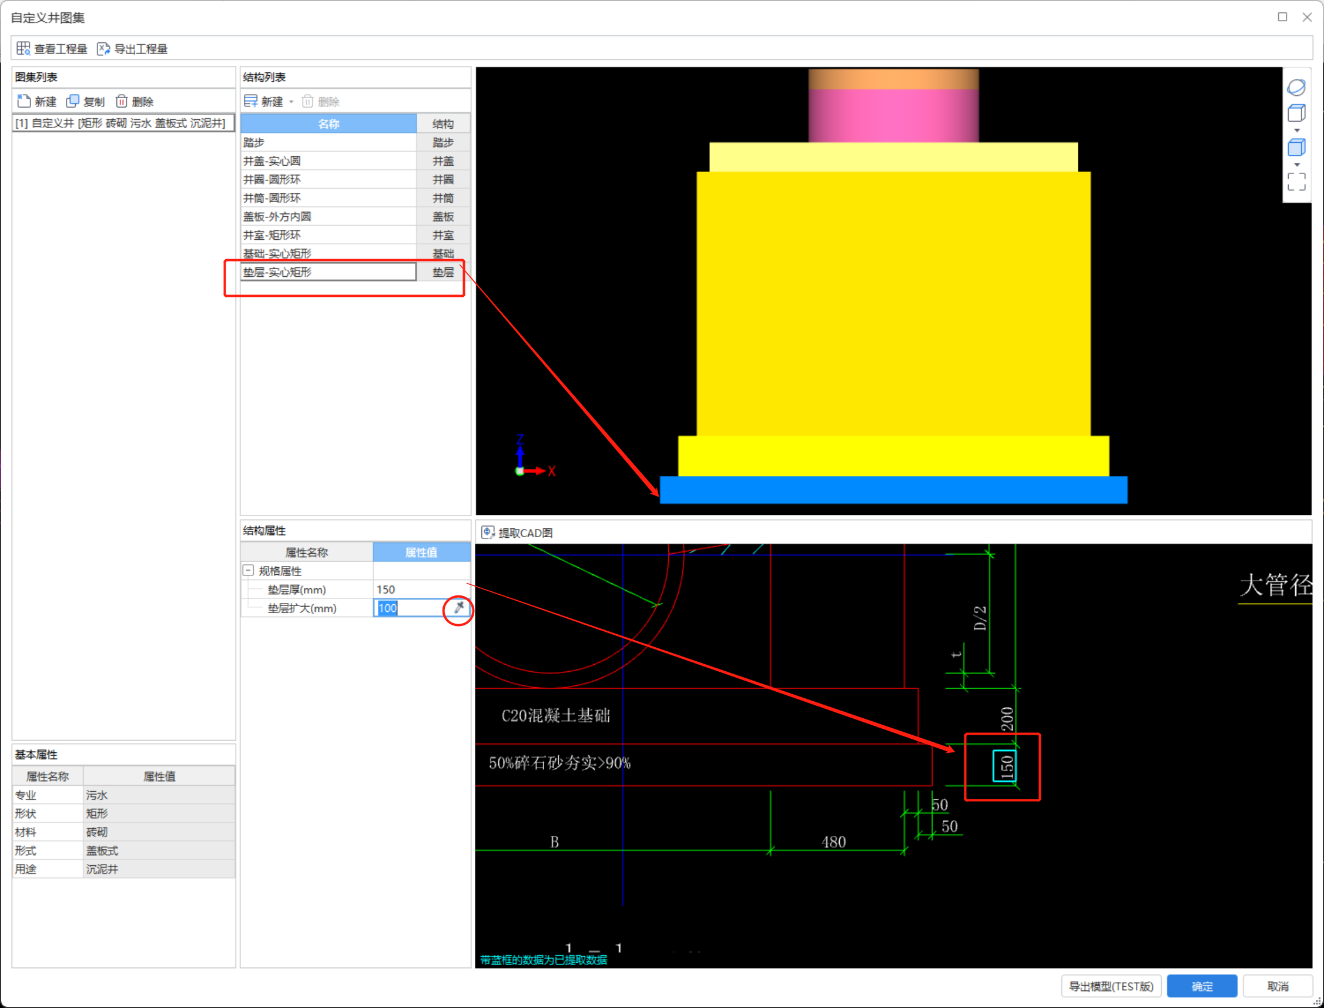
Task: Open dropdown arrow below view cube icon
Action: click(1296, 130)
